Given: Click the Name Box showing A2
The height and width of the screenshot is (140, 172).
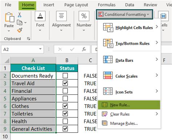Looking at the screenshot, I should pyautogui.click(x=22, y=49).
